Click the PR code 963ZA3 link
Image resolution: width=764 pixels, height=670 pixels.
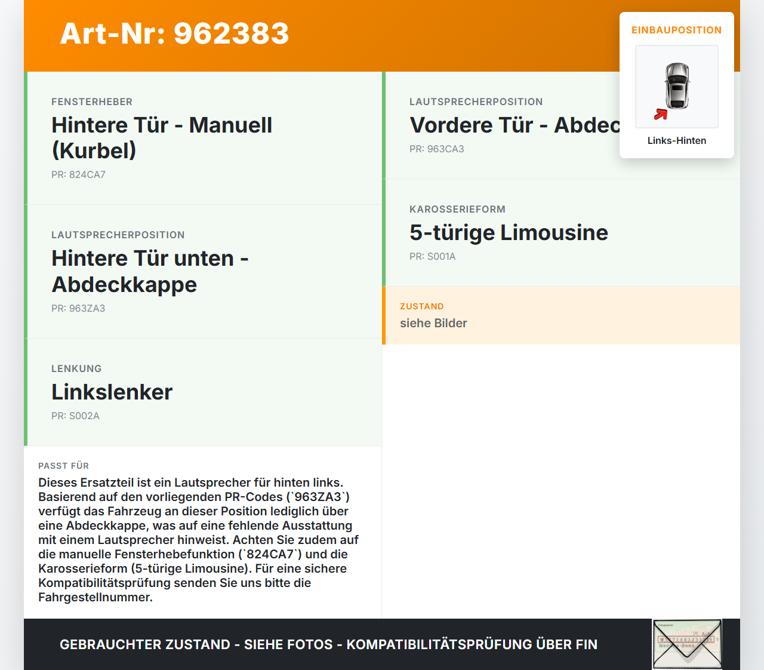78,308
